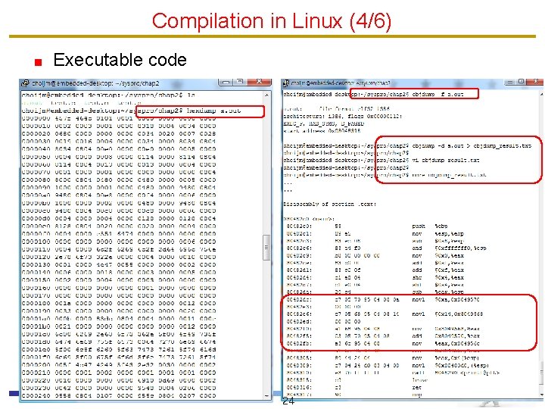Viewport: 545px width, 409px height.
Task: Maximize the left hexdump terminal window
Action: click(240, 82)
